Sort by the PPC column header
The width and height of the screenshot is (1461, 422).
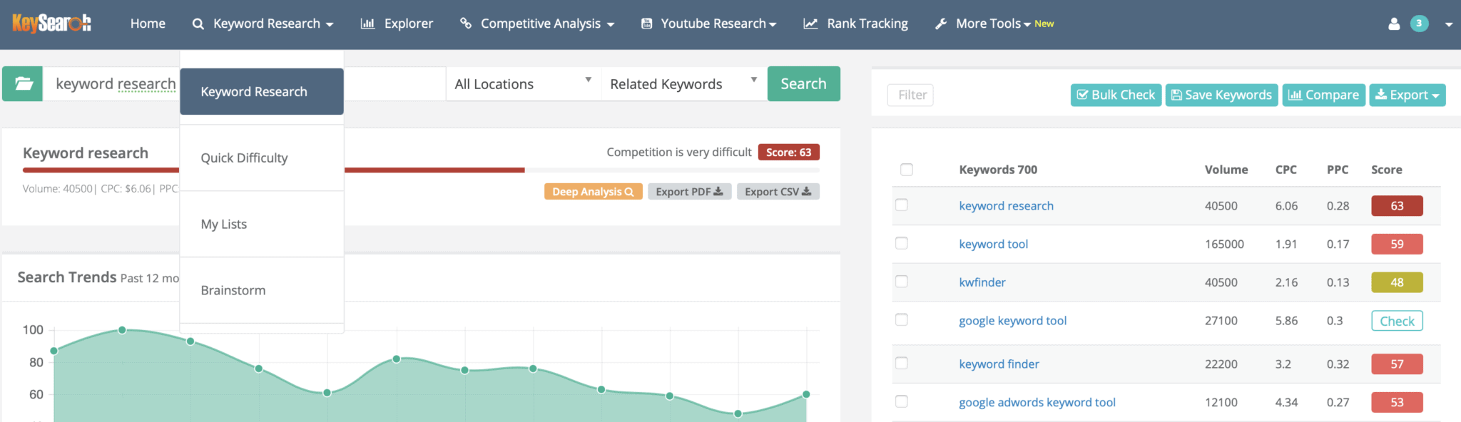tap(1338, 170)
